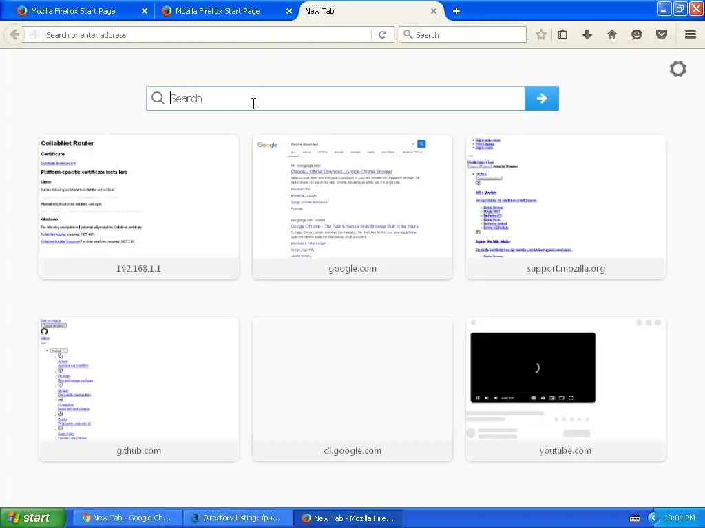Open new tab page gear settings
Image resolution: width=705 pixels, height=528 pixels.
coord(678,69)
